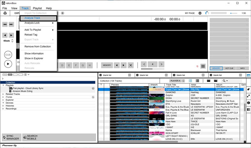Click the red Q quantize indicator
Screen dimensions: 251x148
pos(197,66)
